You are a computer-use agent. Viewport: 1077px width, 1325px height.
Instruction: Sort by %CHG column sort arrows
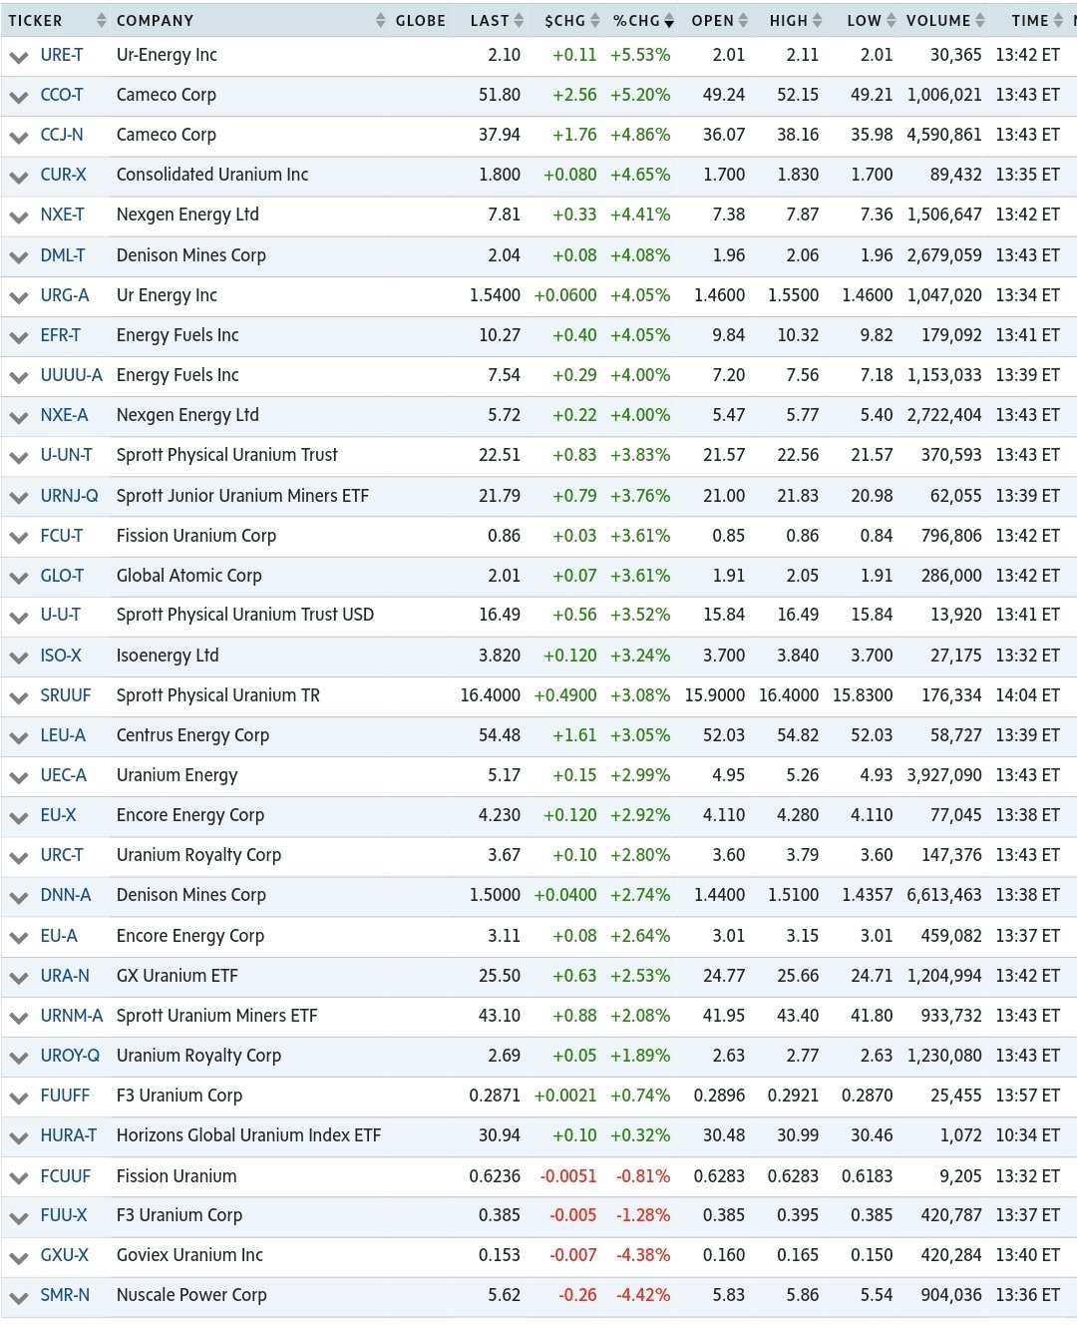coord(669,21)
